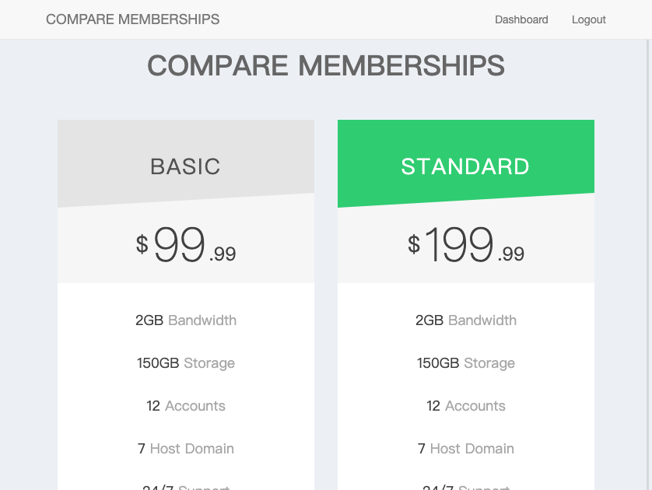This screenshot has height=490, width=652.
Task: Click 24/7 Support in the Standard plan
Action: 466,487
